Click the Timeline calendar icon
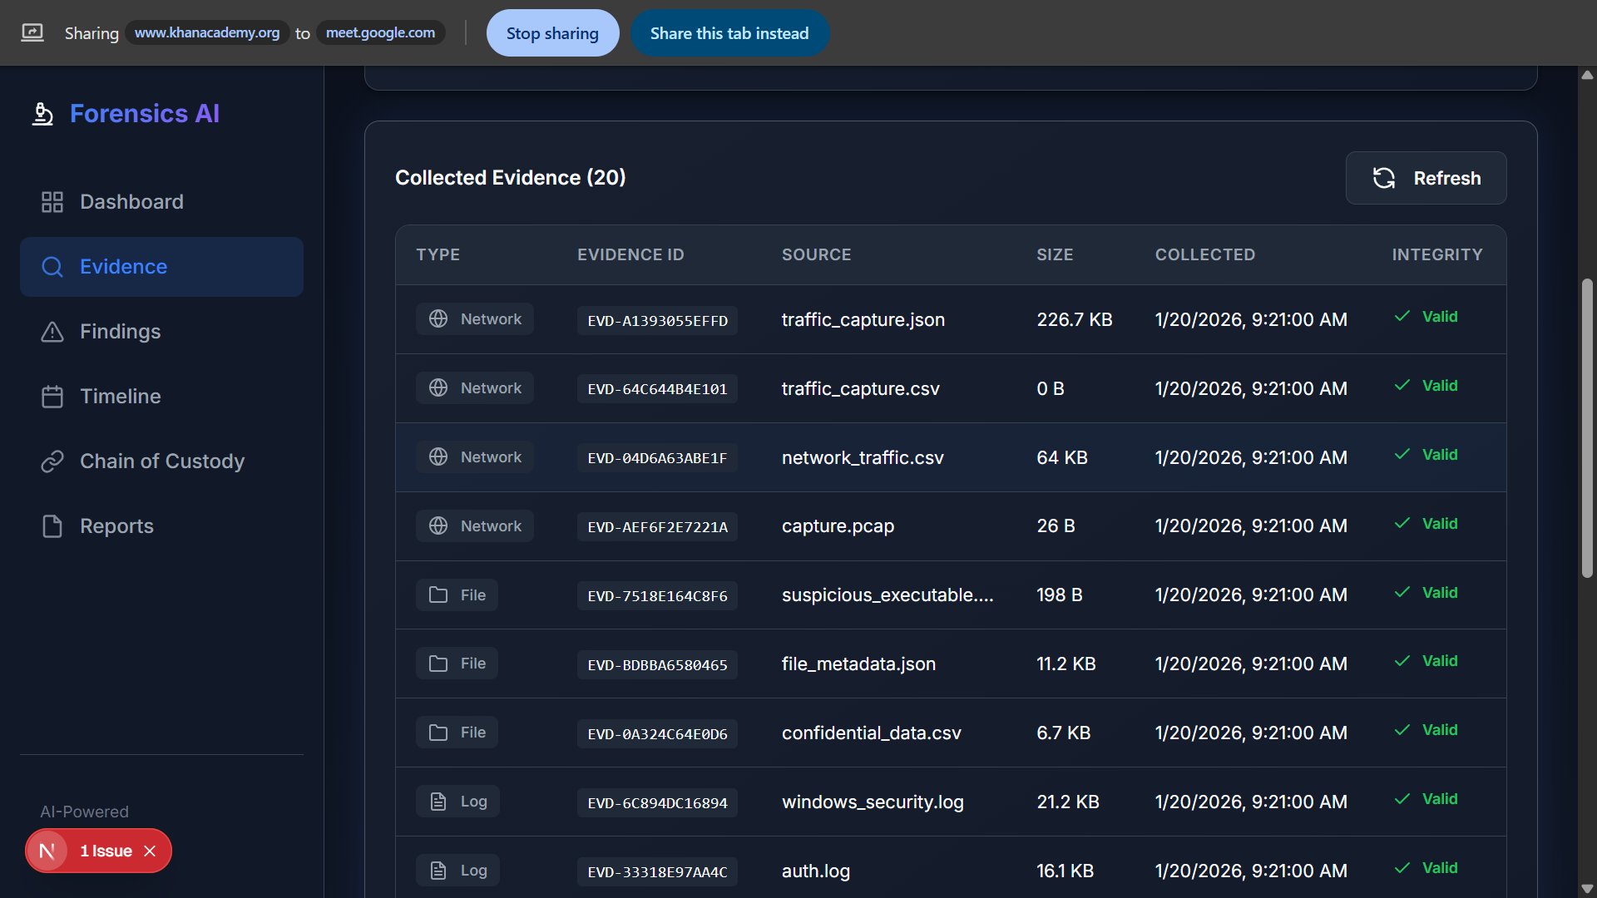Screen dimensions: 1597x898 52,397
